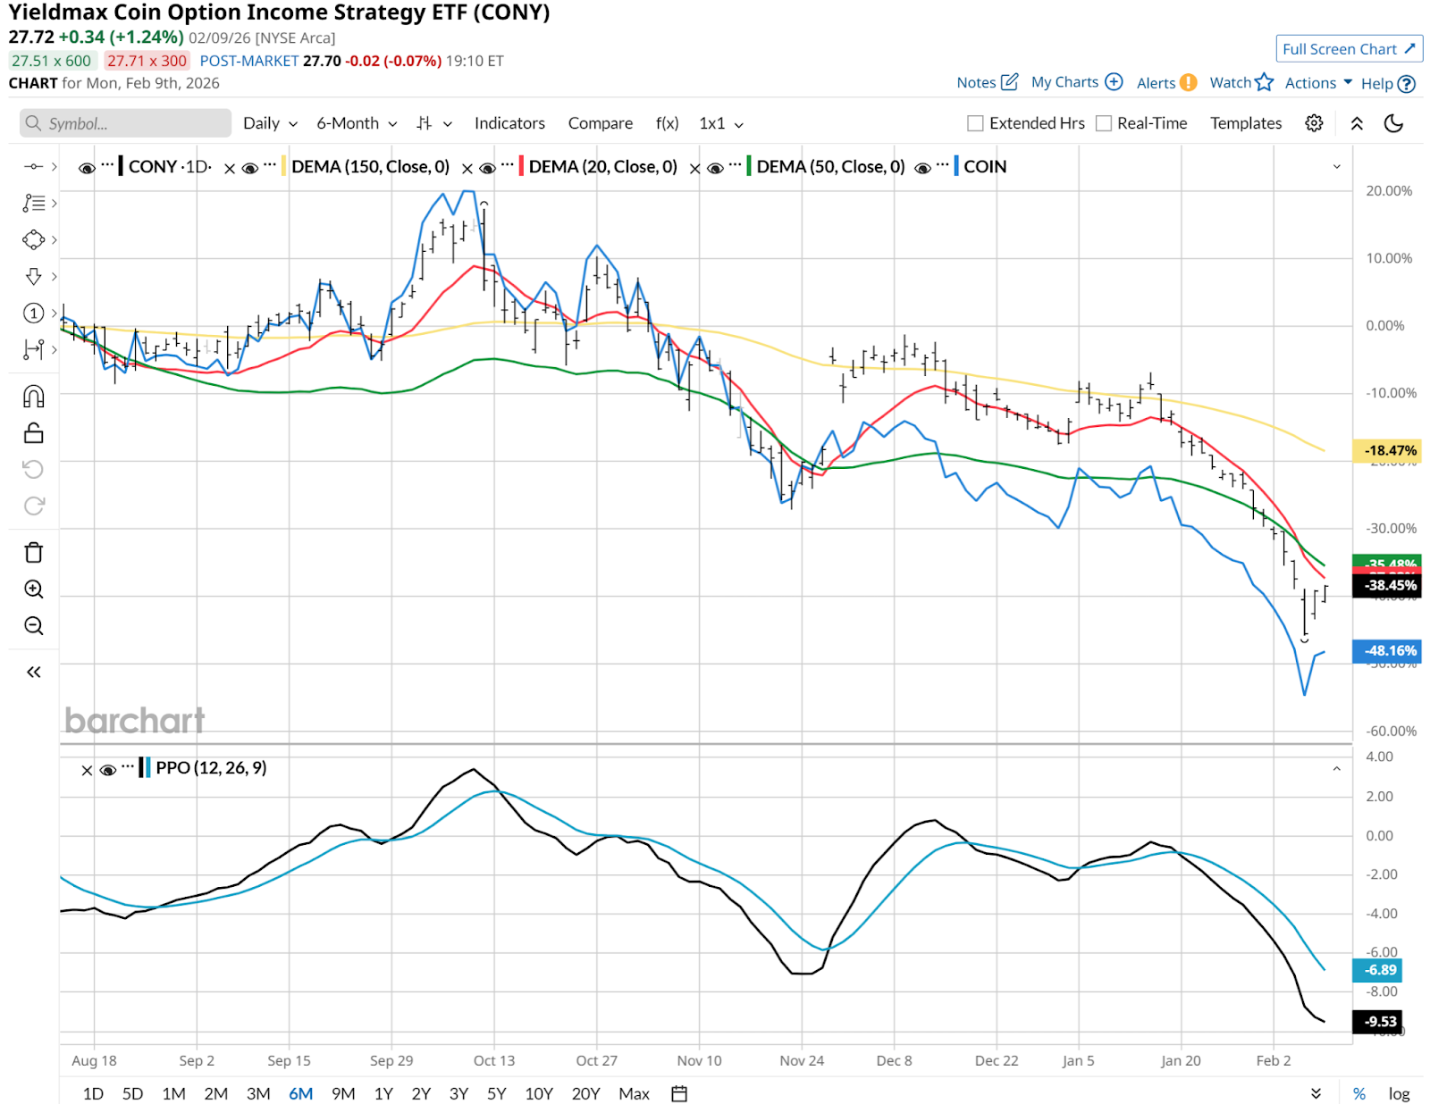Open the Daily frequency dropdown
The image size is (1430, 1104).
[x=270, y=123]
